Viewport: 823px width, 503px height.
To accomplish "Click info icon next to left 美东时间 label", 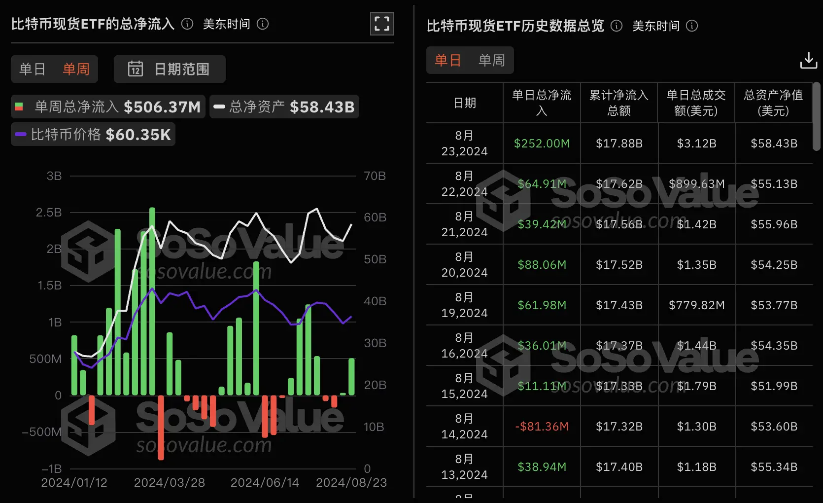I will (263, 24).
